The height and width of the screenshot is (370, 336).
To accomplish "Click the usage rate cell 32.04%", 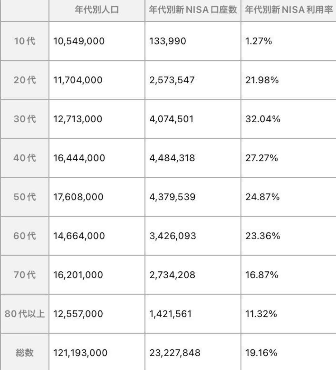I will (x=263, y=119).
